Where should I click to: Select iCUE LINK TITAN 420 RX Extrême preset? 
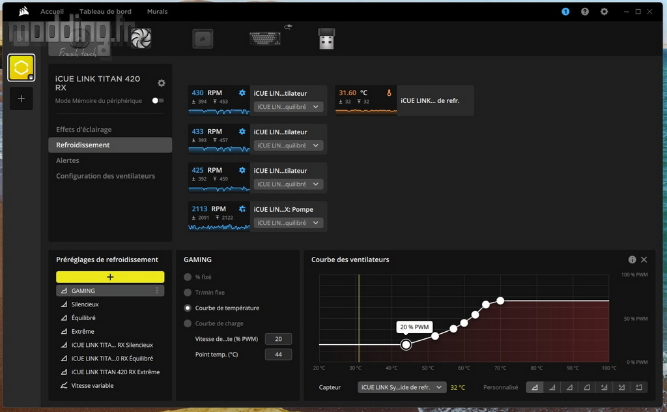coord(110,372)
